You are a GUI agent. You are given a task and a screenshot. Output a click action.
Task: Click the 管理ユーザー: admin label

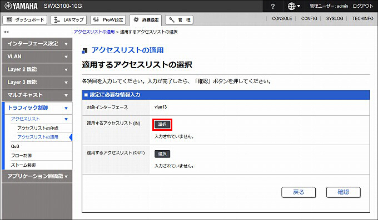click(x=329, y=6)
